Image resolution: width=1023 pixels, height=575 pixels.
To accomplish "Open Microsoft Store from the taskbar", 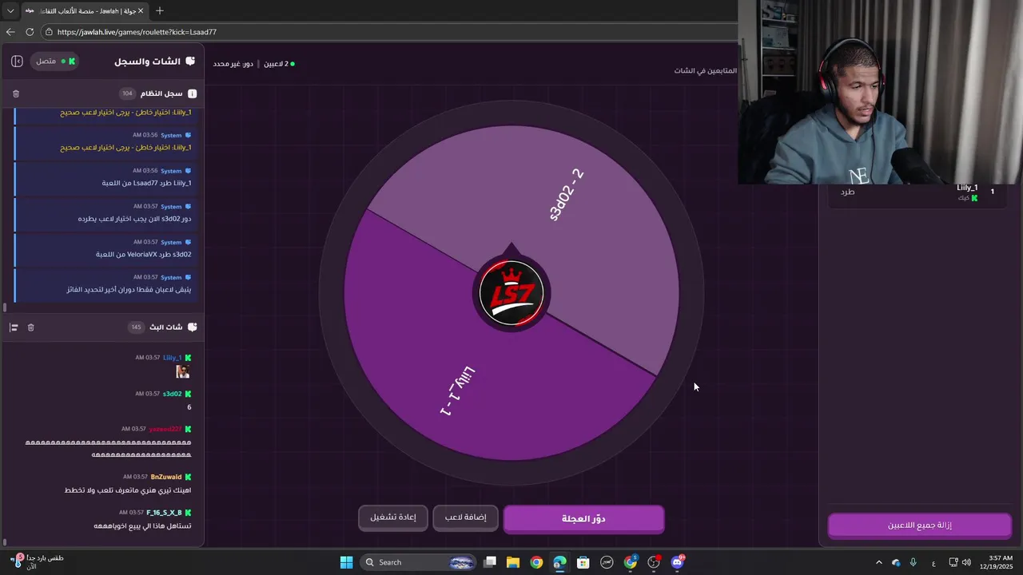I will (583, 562).
